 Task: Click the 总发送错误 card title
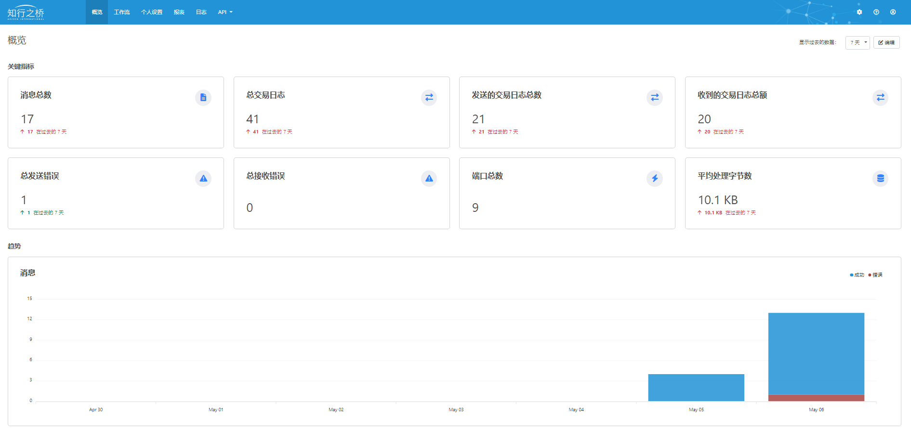coord(40,176)
